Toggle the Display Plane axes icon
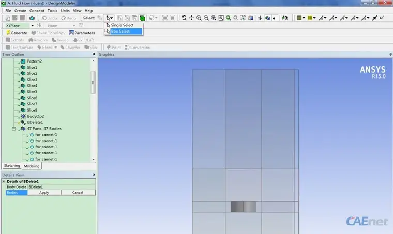The image size is (393, 234). pyautogui.click(x=260, y=18)
